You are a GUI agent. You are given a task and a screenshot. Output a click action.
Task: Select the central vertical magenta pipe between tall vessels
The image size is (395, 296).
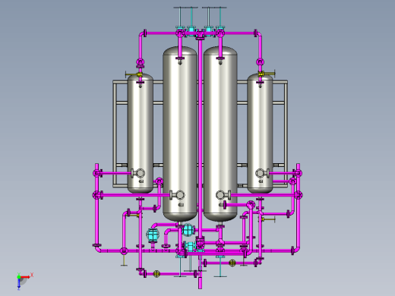(x=200, y=138)
